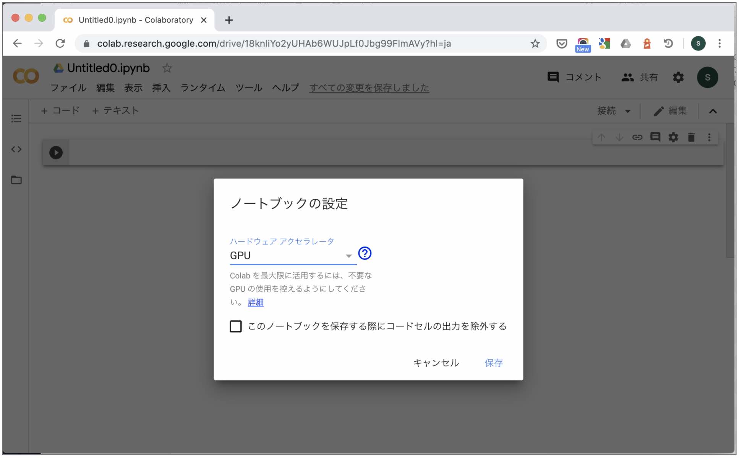Open a new browser tab
Image resolution: width=739 pixels, height=458 pixels.
[229, 20]
